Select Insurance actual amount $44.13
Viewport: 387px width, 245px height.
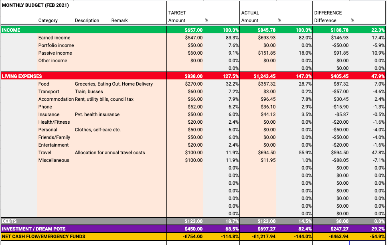(x=268, y=114)
